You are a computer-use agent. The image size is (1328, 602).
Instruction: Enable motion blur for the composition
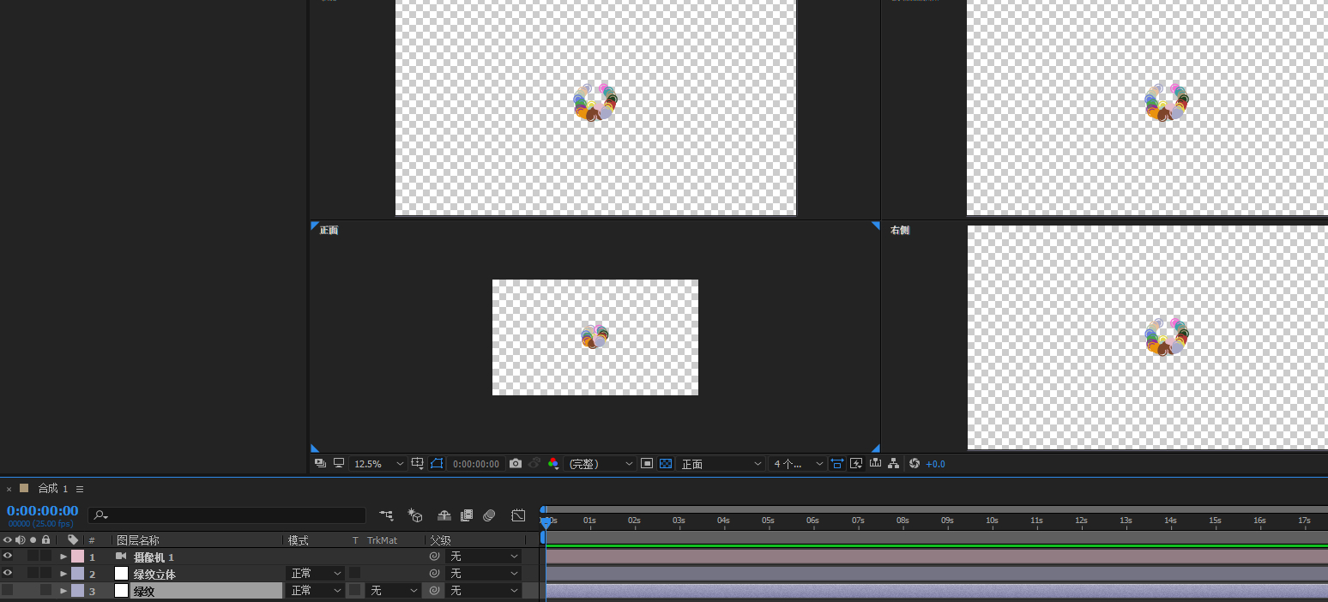click(x=489, y=515)
